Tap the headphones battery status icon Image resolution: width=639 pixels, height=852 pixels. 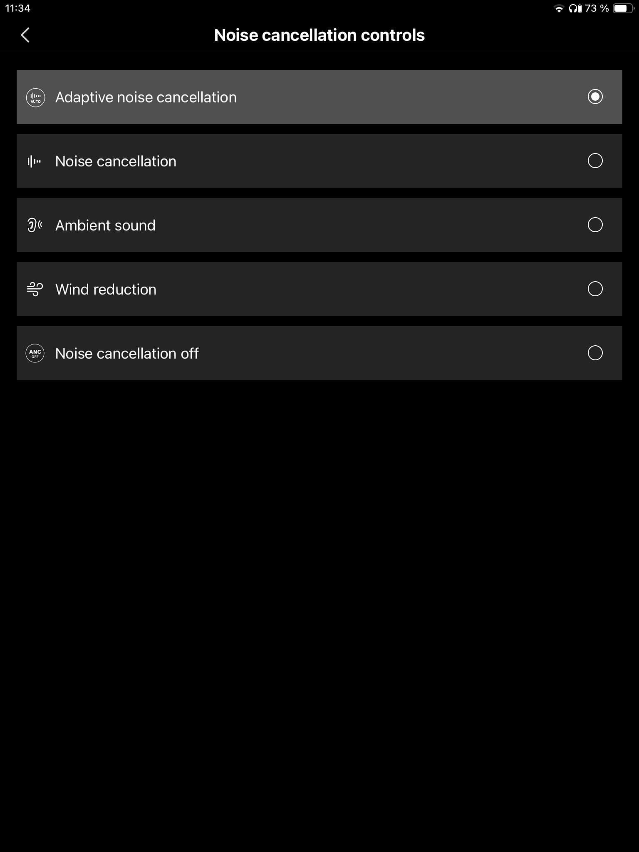[x=575, y=8]
